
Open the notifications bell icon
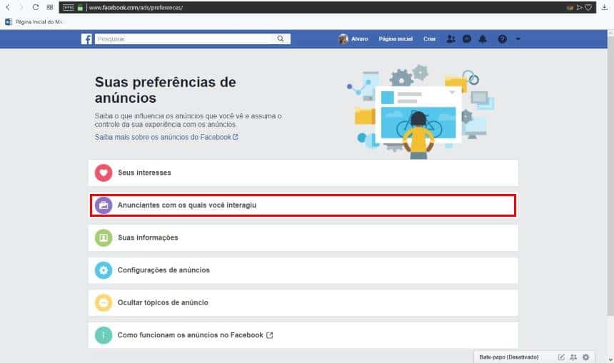[483, 39]
